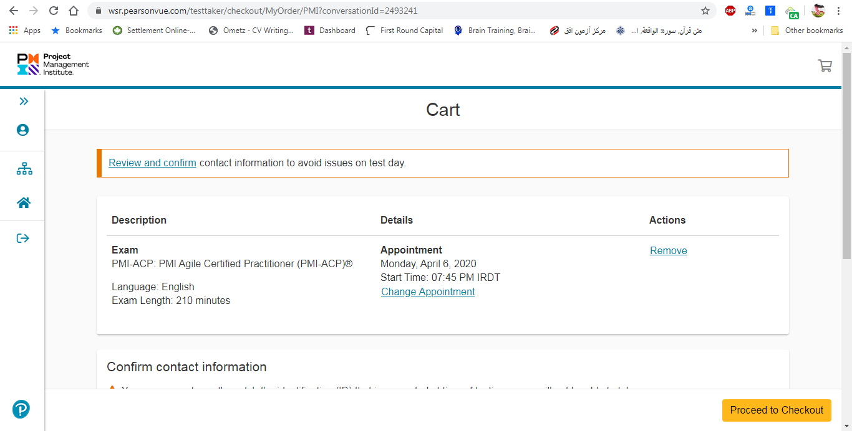
Task: Click the Change Appointment link
Action: click(428, 292)
